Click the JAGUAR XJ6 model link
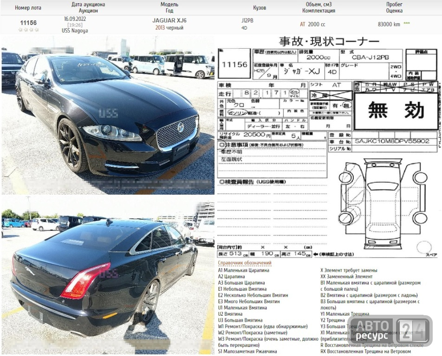The width and height of the screenshot is (442, 356). pos(169,20)
